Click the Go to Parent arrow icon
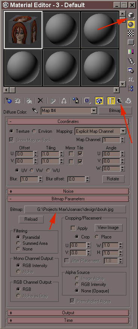The height and width of the screenshot is (329, 138). pyautogui.click(x=119, y=101)
